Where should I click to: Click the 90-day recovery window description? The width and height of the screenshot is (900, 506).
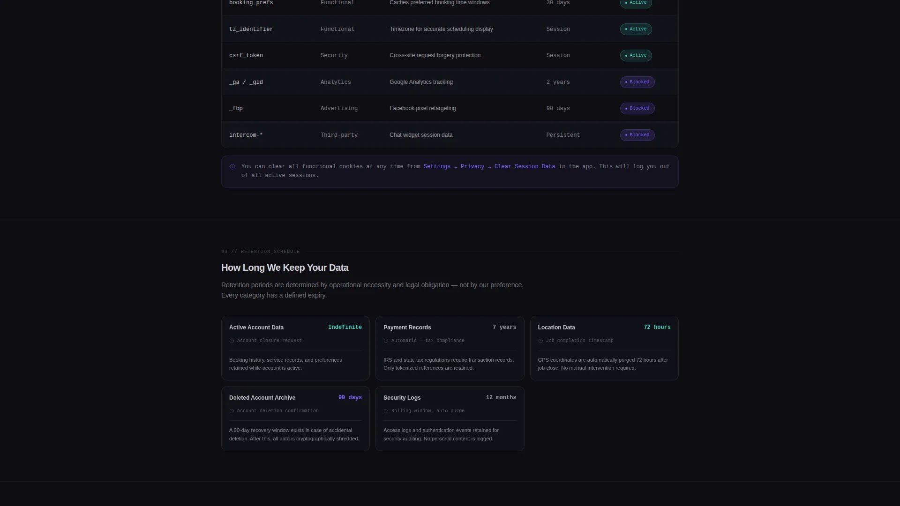point(294,434)
